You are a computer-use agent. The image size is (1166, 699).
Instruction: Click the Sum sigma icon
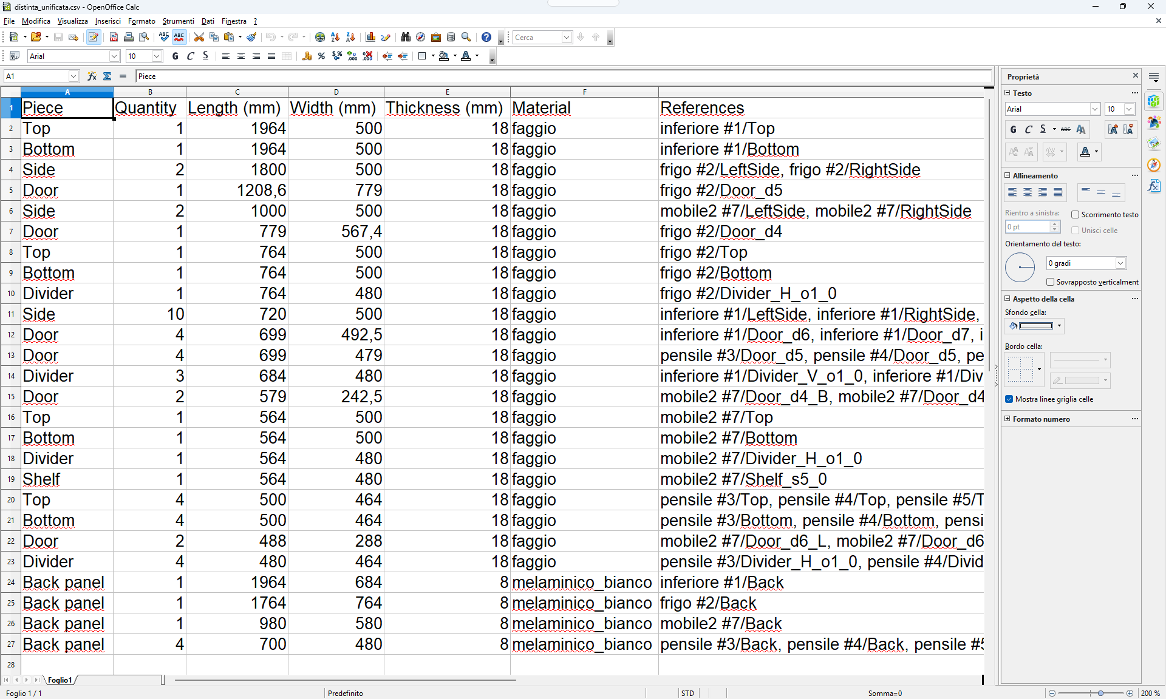(x=107, y=76)
